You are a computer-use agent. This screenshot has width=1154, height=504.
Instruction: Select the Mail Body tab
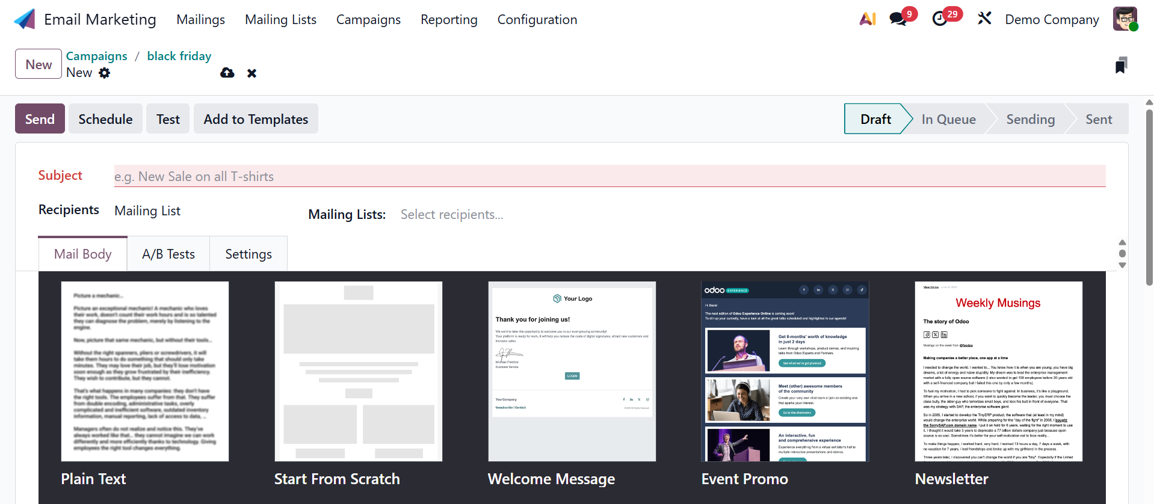83,254
